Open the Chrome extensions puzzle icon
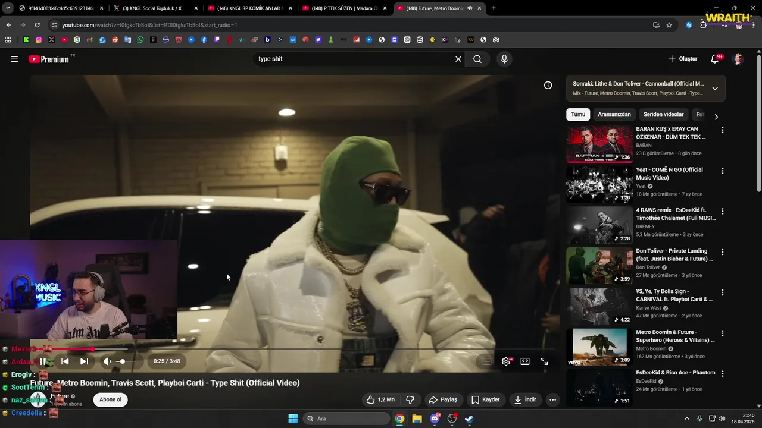Screen dimensions: 762x428 704,25
